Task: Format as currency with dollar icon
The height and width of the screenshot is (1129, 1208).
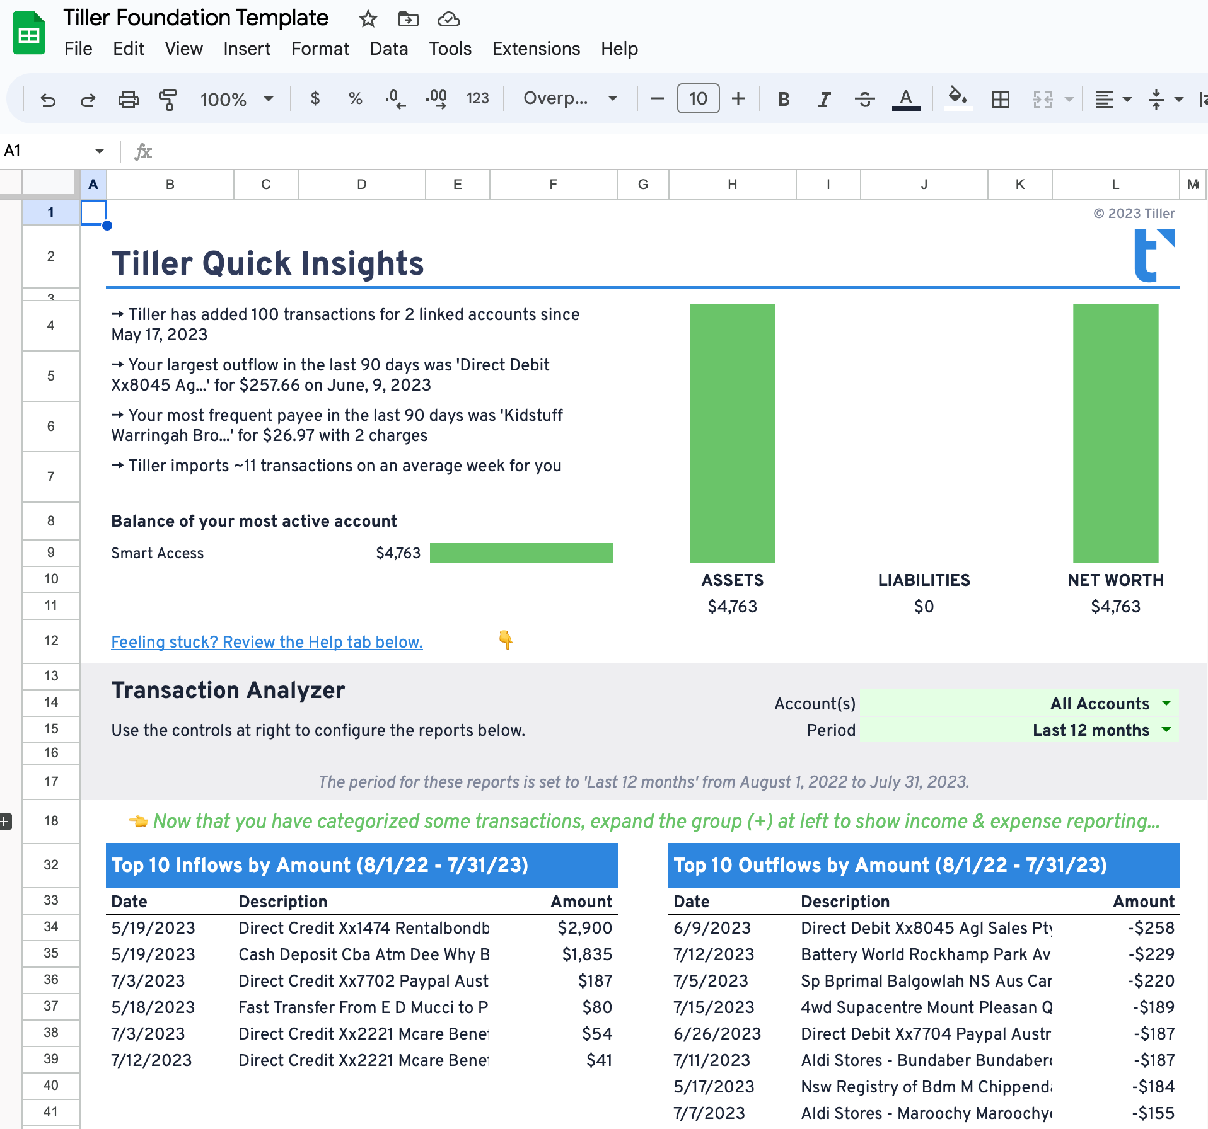Action: [x=315, y=98]
